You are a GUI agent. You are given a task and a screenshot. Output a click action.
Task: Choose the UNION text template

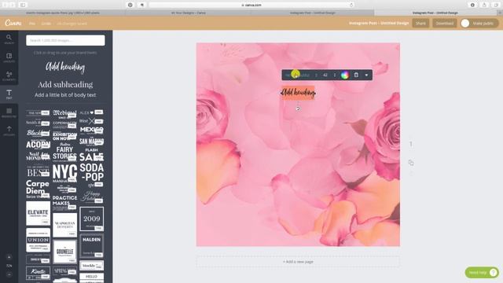(39, 240)
